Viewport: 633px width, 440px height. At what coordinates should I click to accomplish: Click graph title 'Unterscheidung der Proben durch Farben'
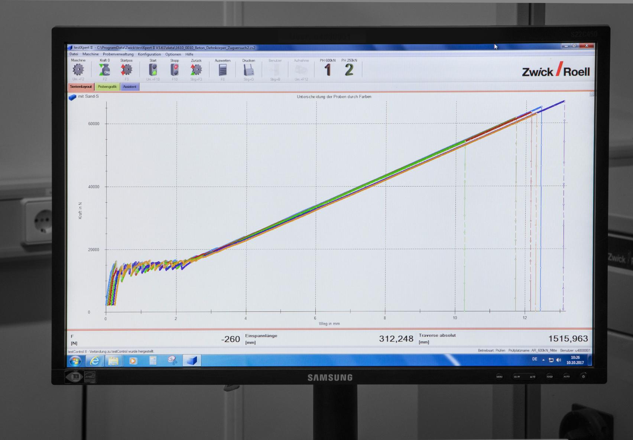334,97
